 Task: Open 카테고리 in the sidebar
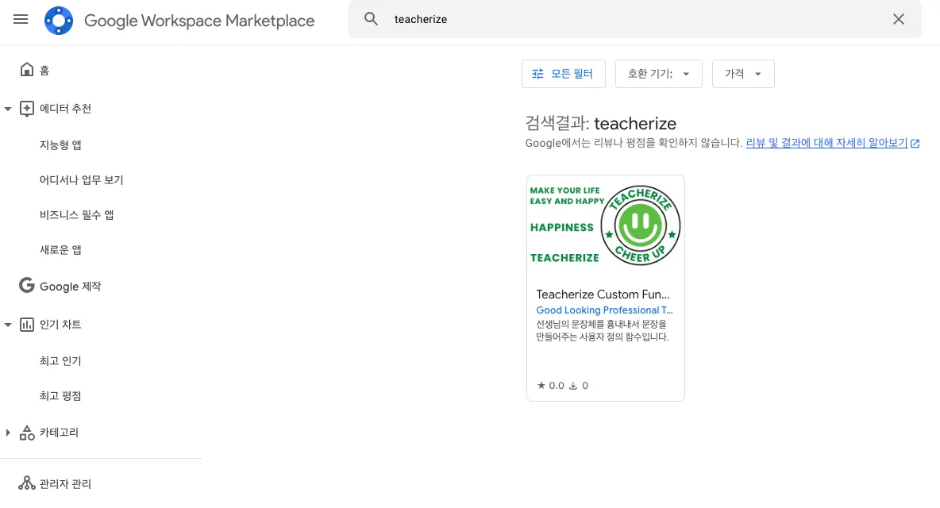tap(60, 433)
